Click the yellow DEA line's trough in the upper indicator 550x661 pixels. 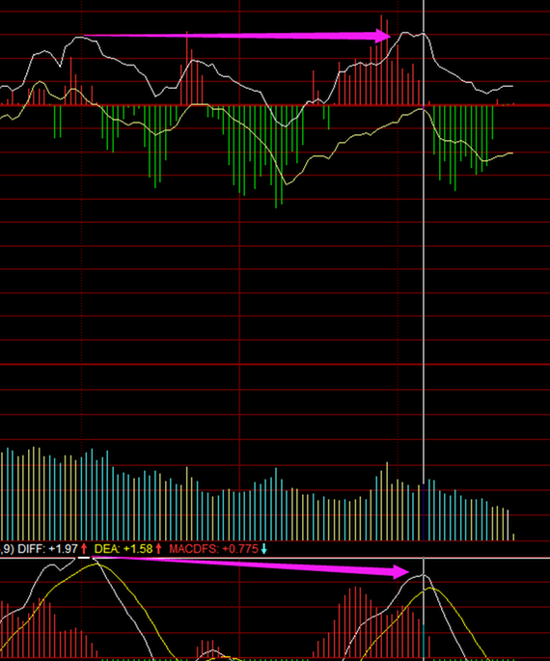(x=287, y=184)
